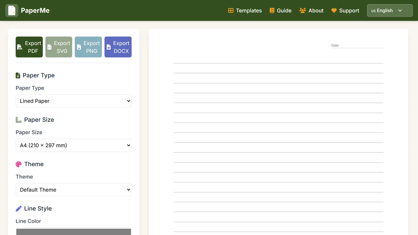Open the Default Theme dropdown
The width and height of the screenshot is (418, 235).
coord(73,190)
